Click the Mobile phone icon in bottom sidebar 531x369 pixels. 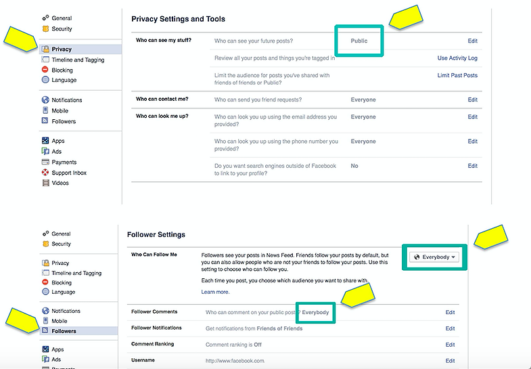pos(45,320)
